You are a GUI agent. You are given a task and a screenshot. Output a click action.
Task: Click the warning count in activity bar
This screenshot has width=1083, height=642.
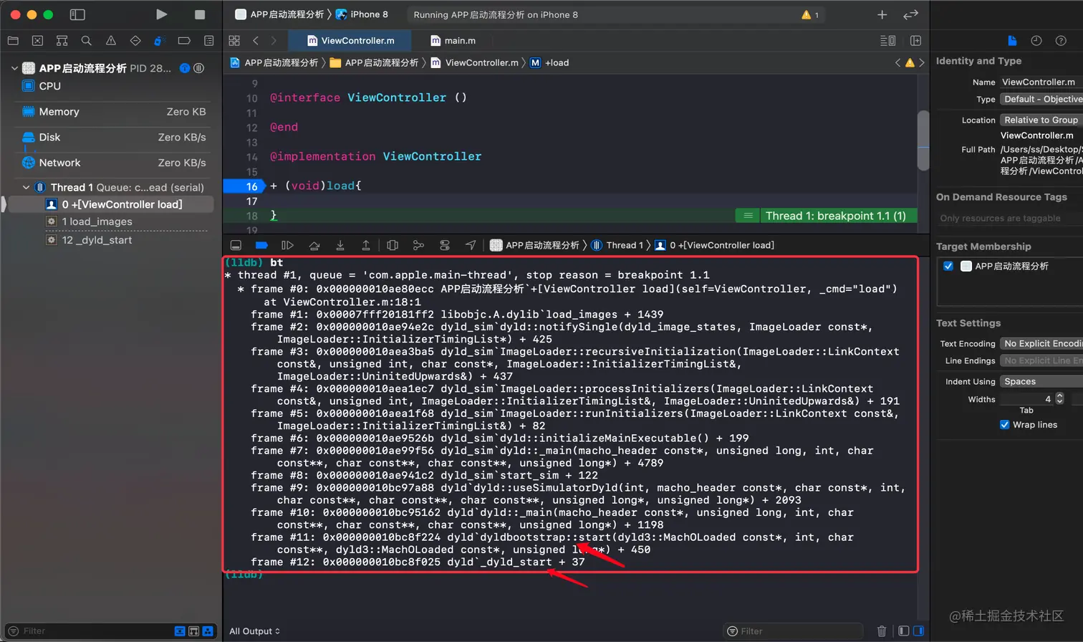(810, 14)
